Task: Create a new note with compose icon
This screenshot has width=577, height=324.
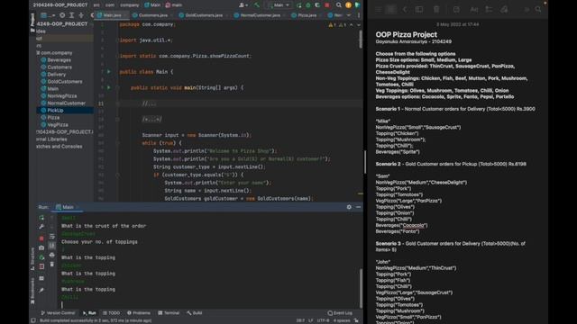Action: tap(456, 9)
